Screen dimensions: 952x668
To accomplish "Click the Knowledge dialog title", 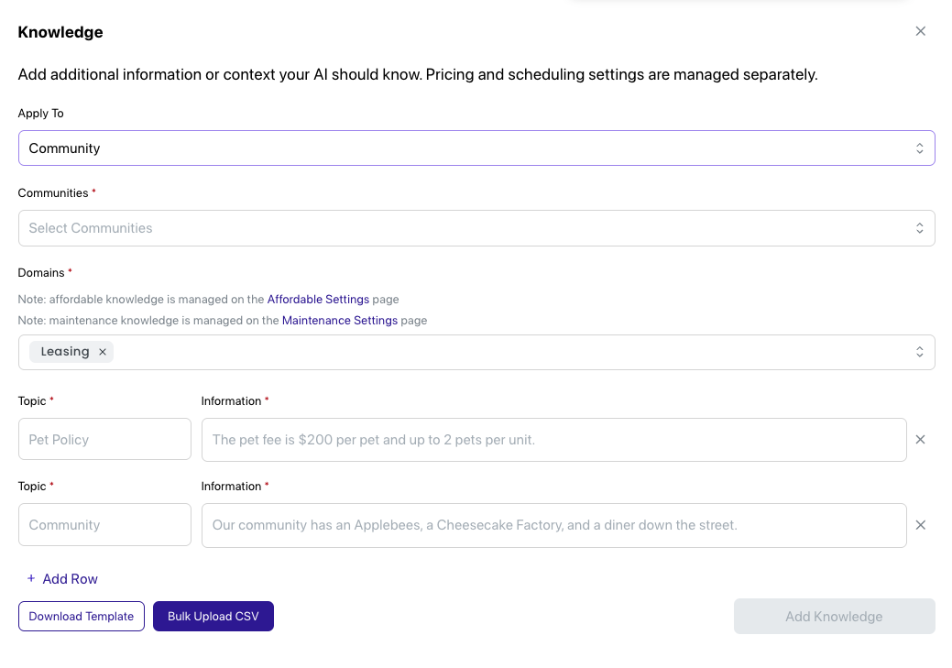I will 60,32.
